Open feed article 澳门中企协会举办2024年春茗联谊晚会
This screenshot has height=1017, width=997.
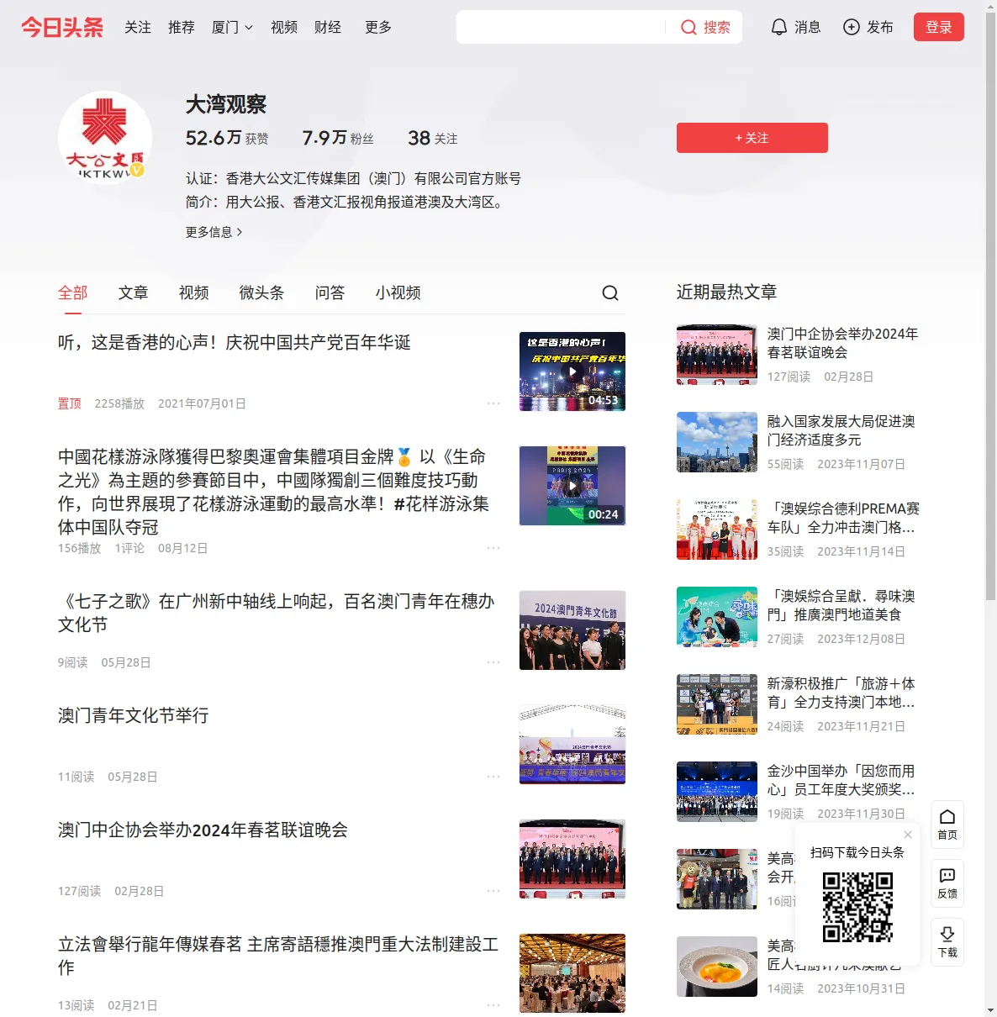(x=203, y=830)
